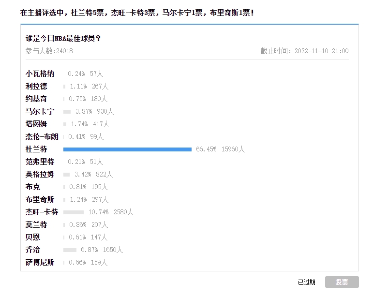Select the 贝恩 poll option
This screenshot has width=388, height=297.
[x=33, y=238]
